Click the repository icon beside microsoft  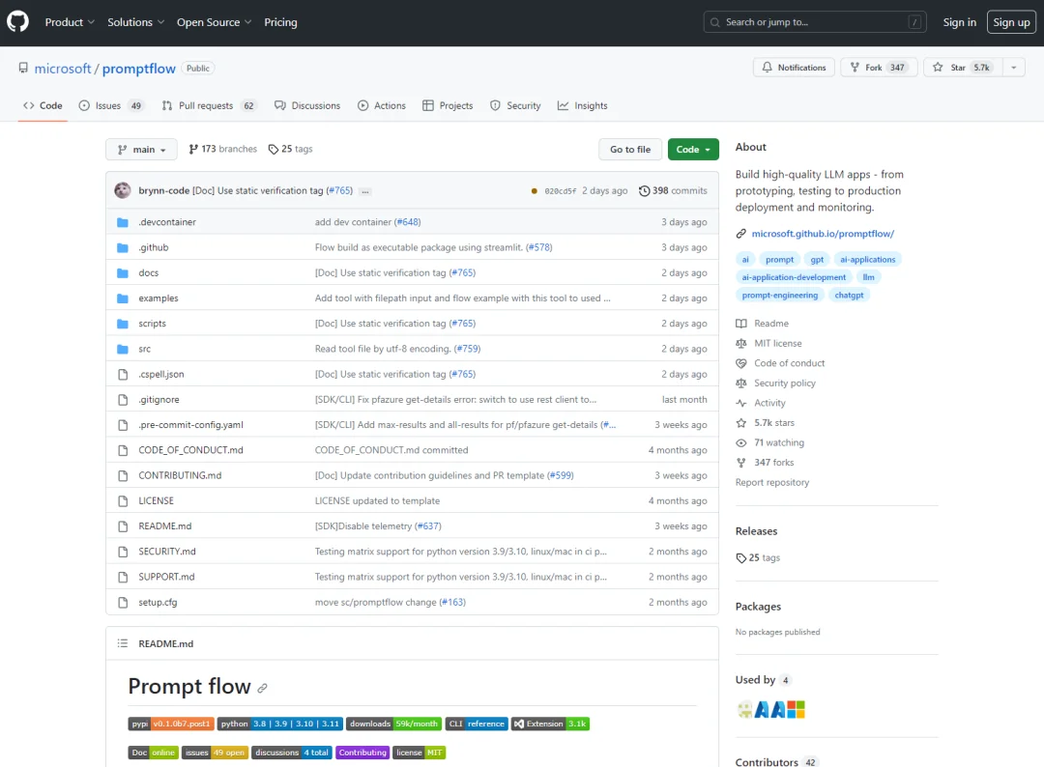coord(23,69)
